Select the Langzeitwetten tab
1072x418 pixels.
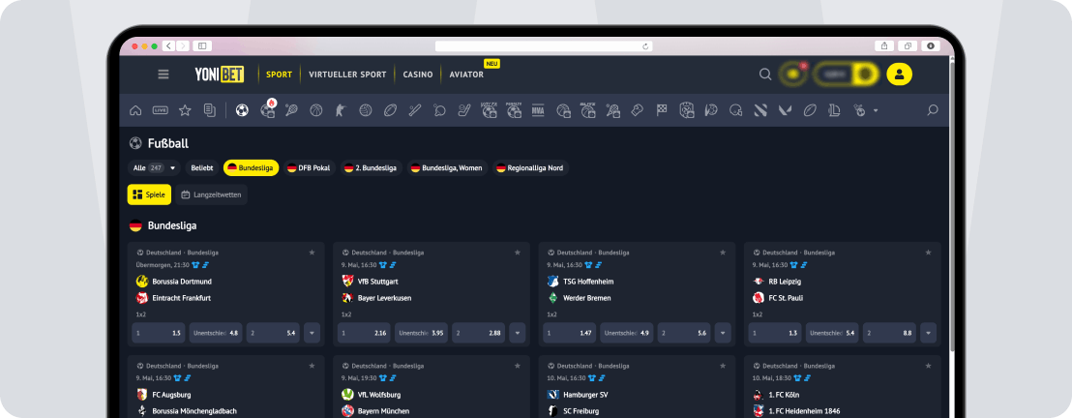point(211,194)
